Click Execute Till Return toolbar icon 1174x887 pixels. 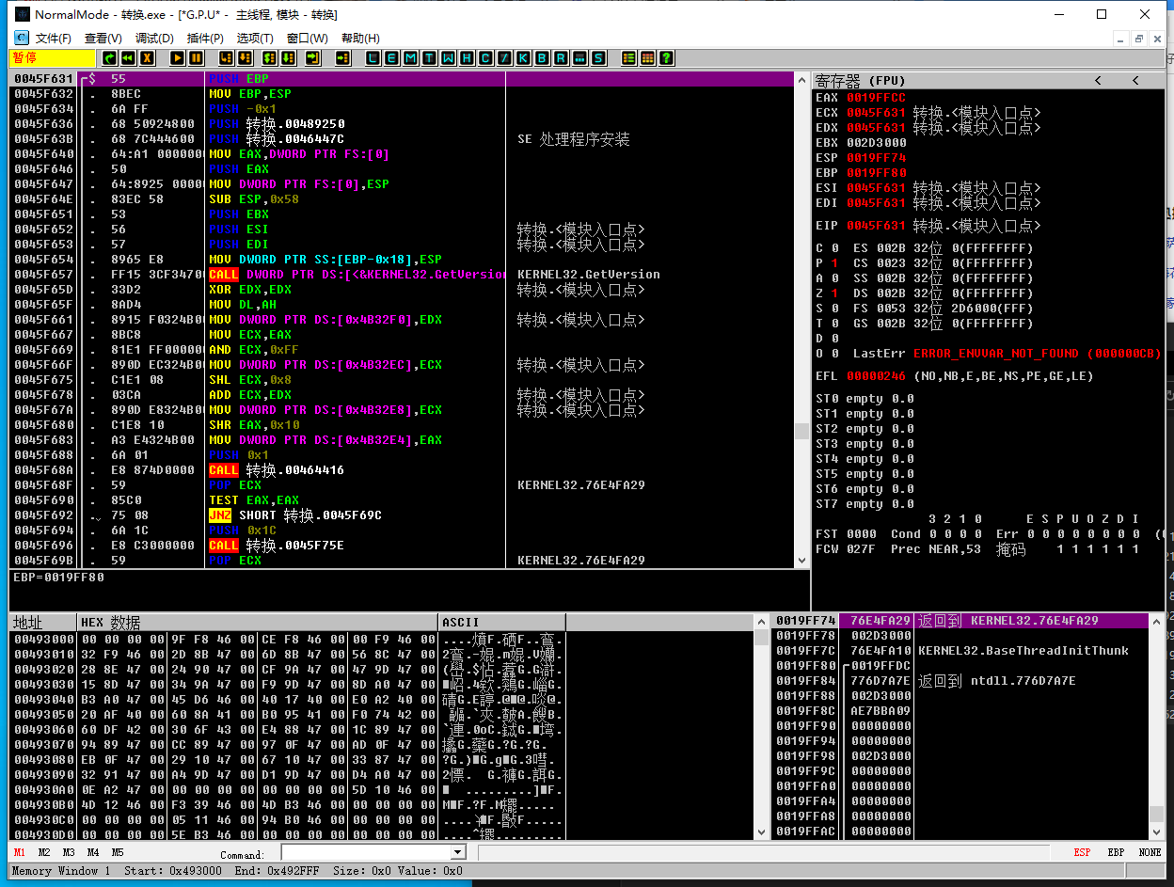click(312, 58)
